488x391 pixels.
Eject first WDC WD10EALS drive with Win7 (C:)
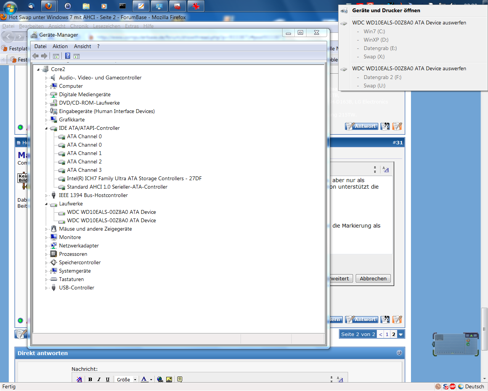coord(409,23)
